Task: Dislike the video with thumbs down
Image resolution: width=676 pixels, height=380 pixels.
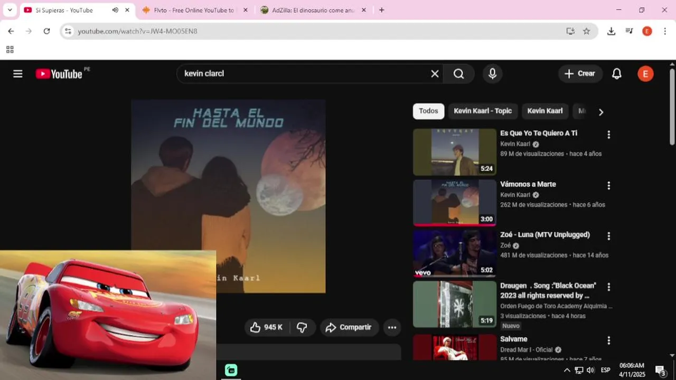Action: [x=302, y=327]
